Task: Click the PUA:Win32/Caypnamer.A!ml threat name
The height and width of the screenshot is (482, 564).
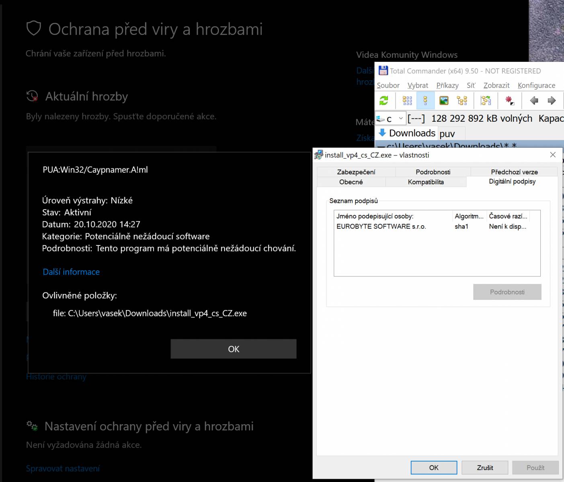Action: (95, 170)
